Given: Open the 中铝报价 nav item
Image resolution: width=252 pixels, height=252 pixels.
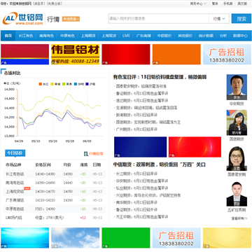Looking at the screenshot, I should tap(164, 36).
